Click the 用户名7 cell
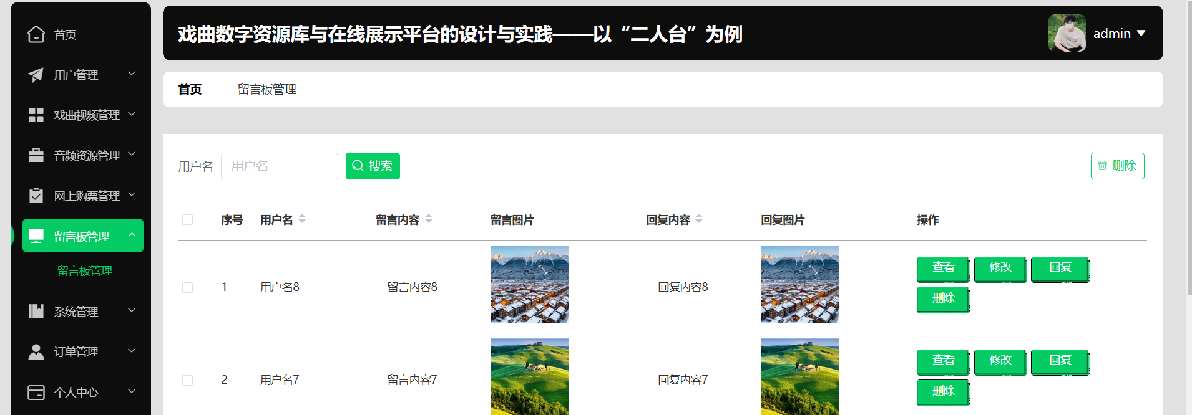The width and height of the screenshot is (1192, 415). coord(280,380)
